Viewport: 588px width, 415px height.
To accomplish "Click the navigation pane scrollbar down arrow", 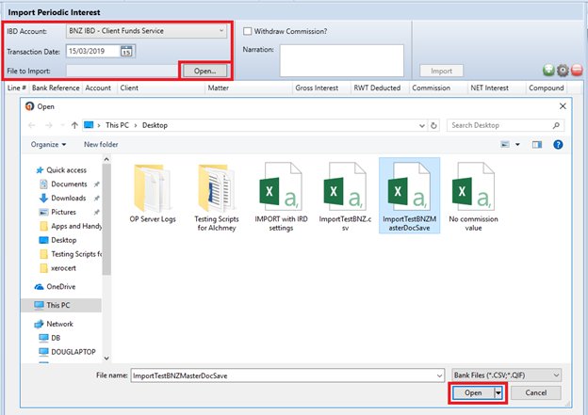I will point(106,359).
